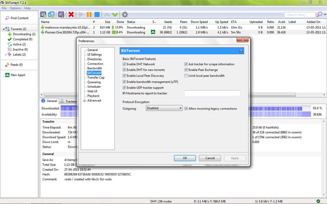Collapse the Torrents (2) tree arrow
This screenshot has width=327, height=204.
coord(4,29)
